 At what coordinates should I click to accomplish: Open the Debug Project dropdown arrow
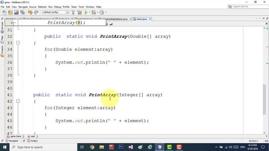point(98,12)
